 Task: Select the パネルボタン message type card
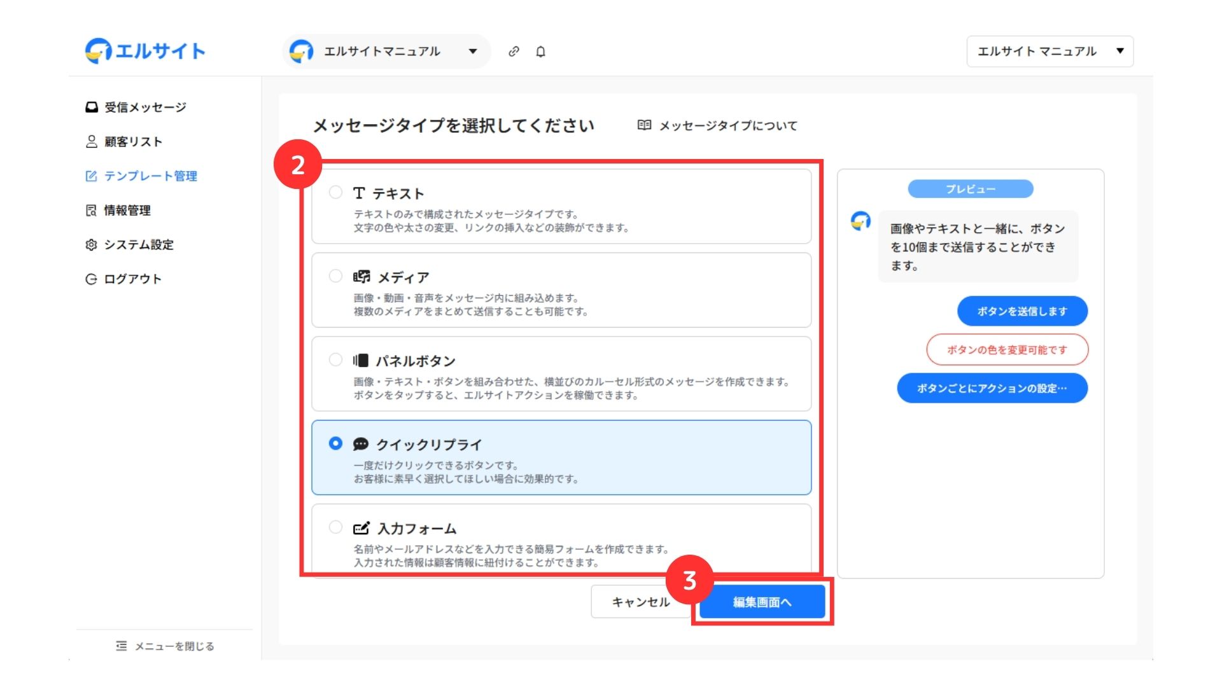[x=561, y=374]
